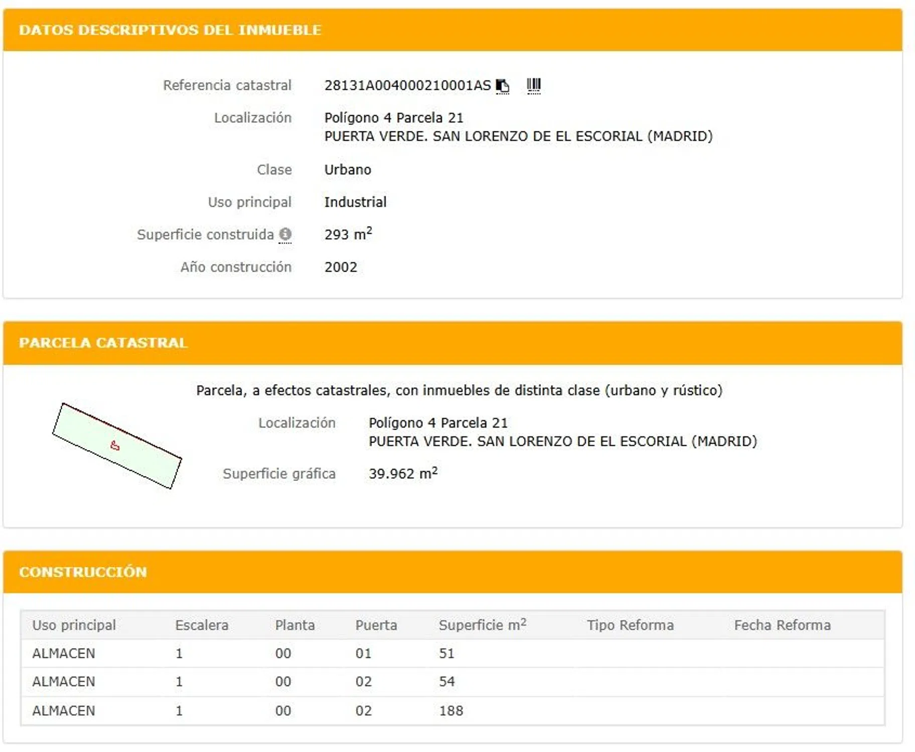Click the Año construcción value 2002

pos(341,267)
